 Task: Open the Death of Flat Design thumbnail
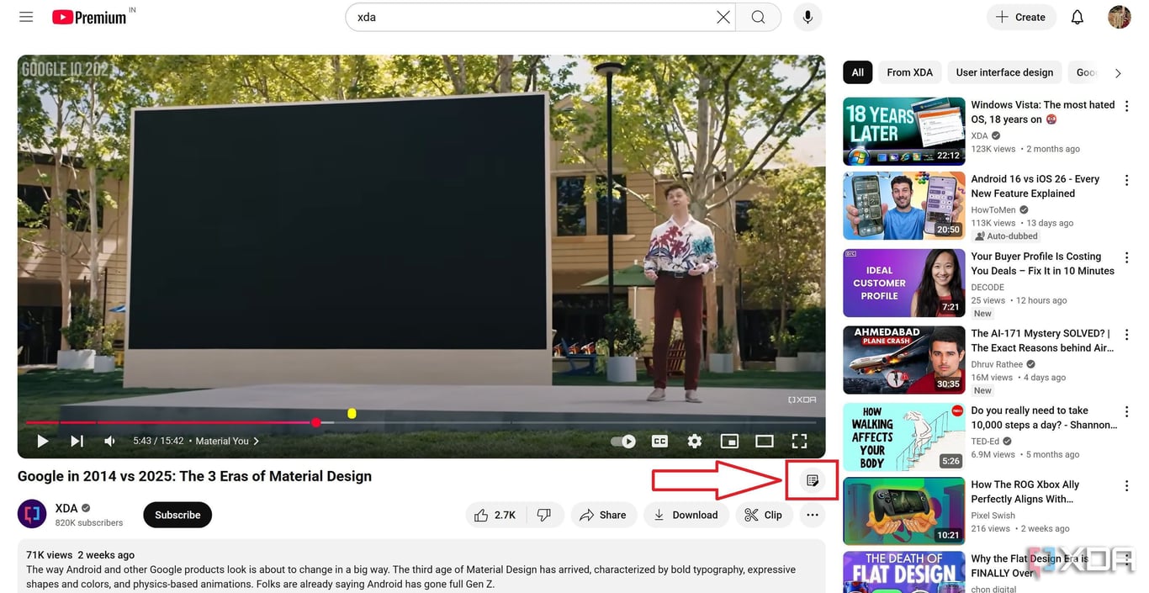tap(904, 572)
